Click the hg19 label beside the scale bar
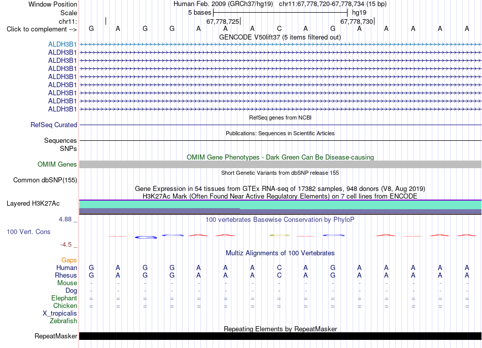The height and width of the screenshot is (348, 482). pyautogui.click(x=359, y=13)
